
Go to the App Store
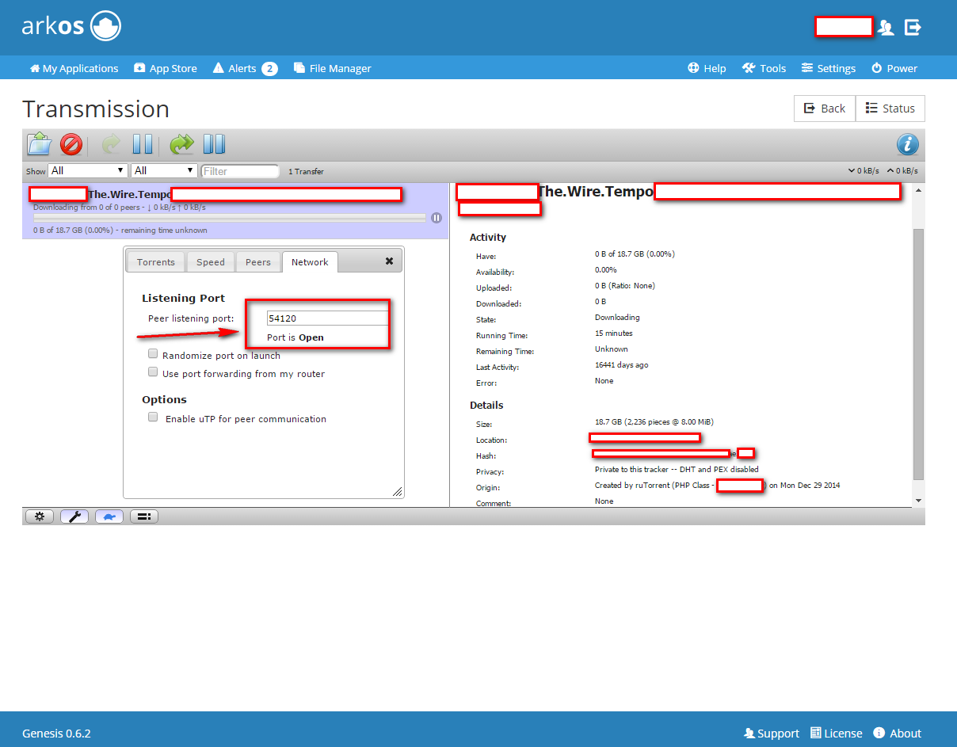[166, 68]
